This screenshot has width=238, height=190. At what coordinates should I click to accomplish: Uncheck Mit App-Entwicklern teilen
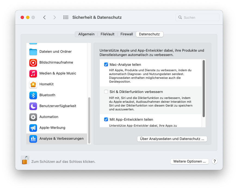(x=106, y=119)
